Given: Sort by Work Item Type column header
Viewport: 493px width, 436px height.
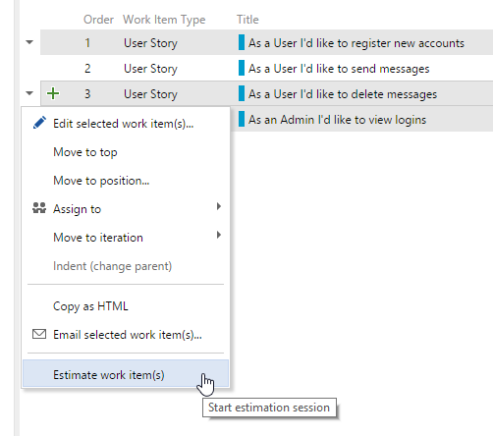Looking at the screenshot, I should point(164,20).
